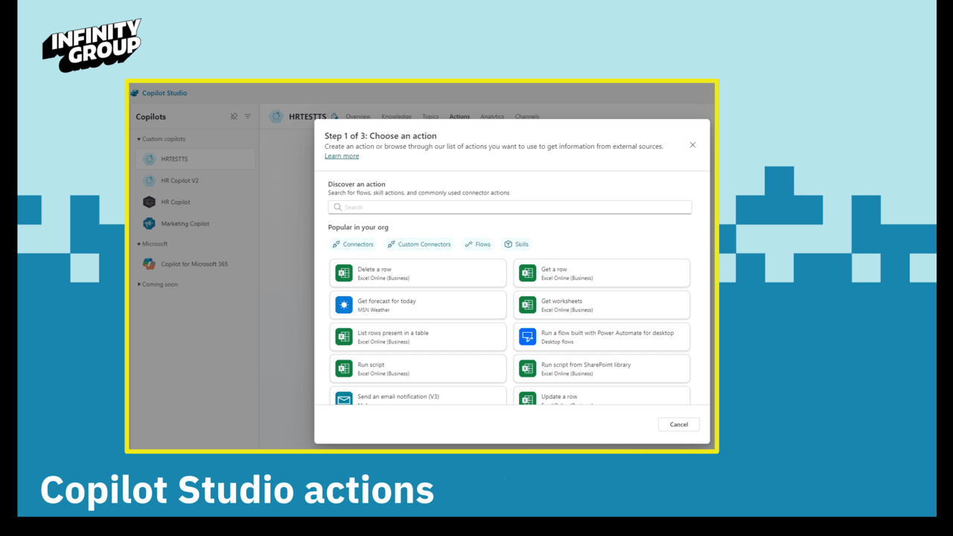
Task: Open the Actions tab
Action: point(459,117)
